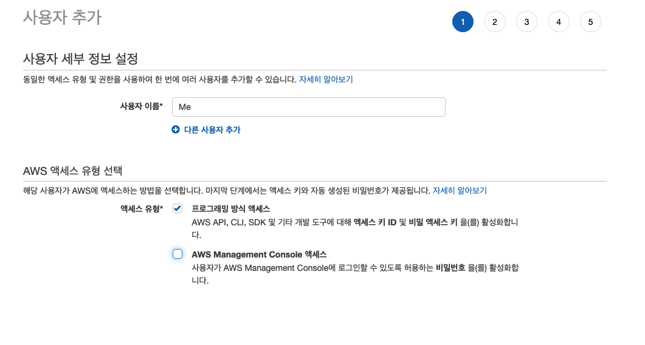Open 자세히 알아보기 link under 사용자 세부 정보 설정

tap(326, 80)
